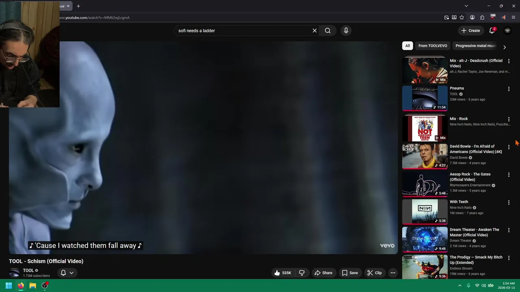Open options for Aesop Rock The Gates
The image size is (520, 292).
click(x=509, y=175)
